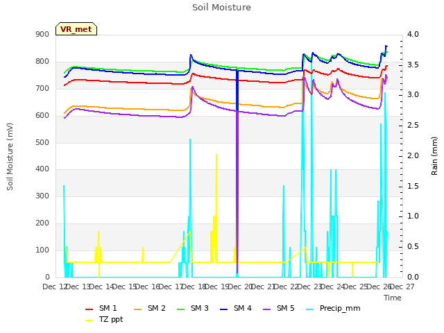Toggle SM 5 series in legend
Viewport: 444px width, 333px height.
click(x=279, y=308)
